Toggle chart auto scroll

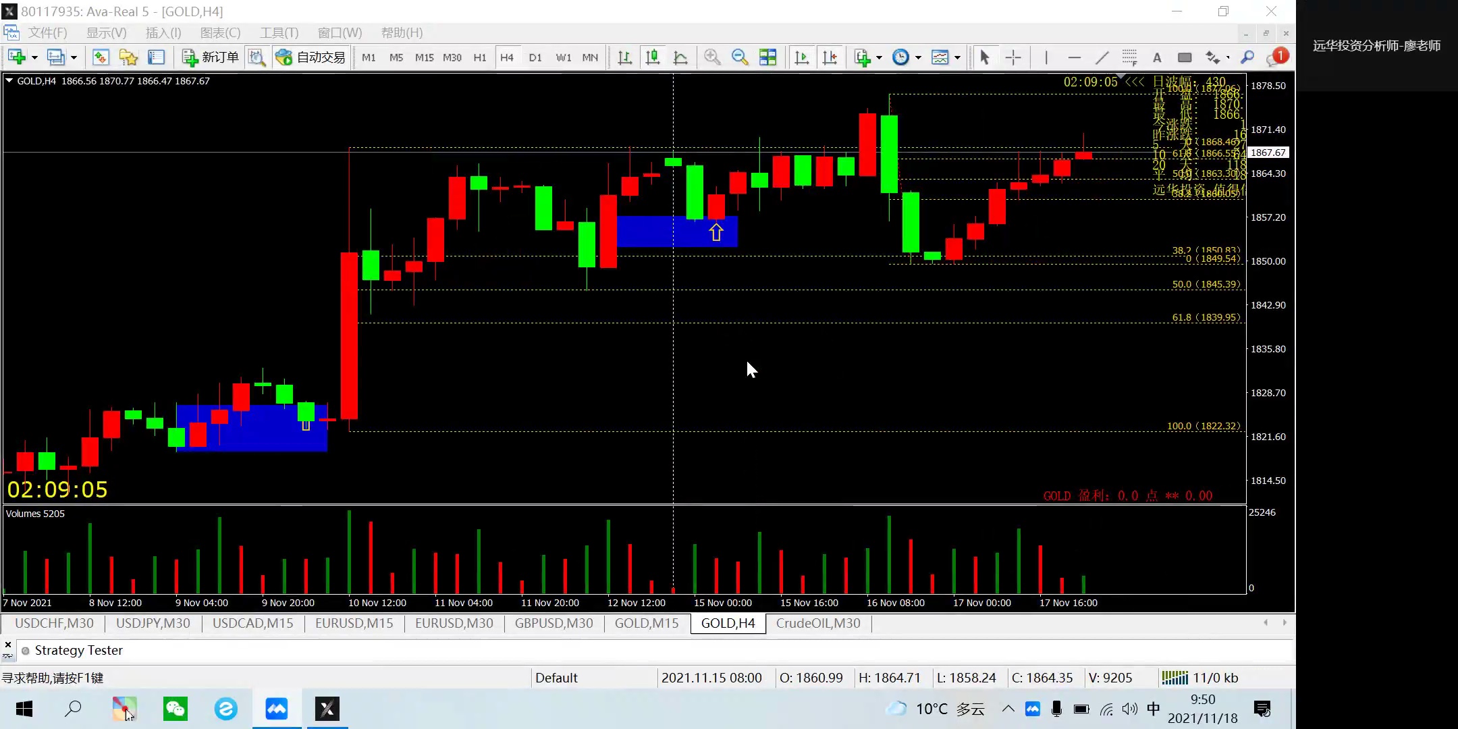click(x=802, y=57)
